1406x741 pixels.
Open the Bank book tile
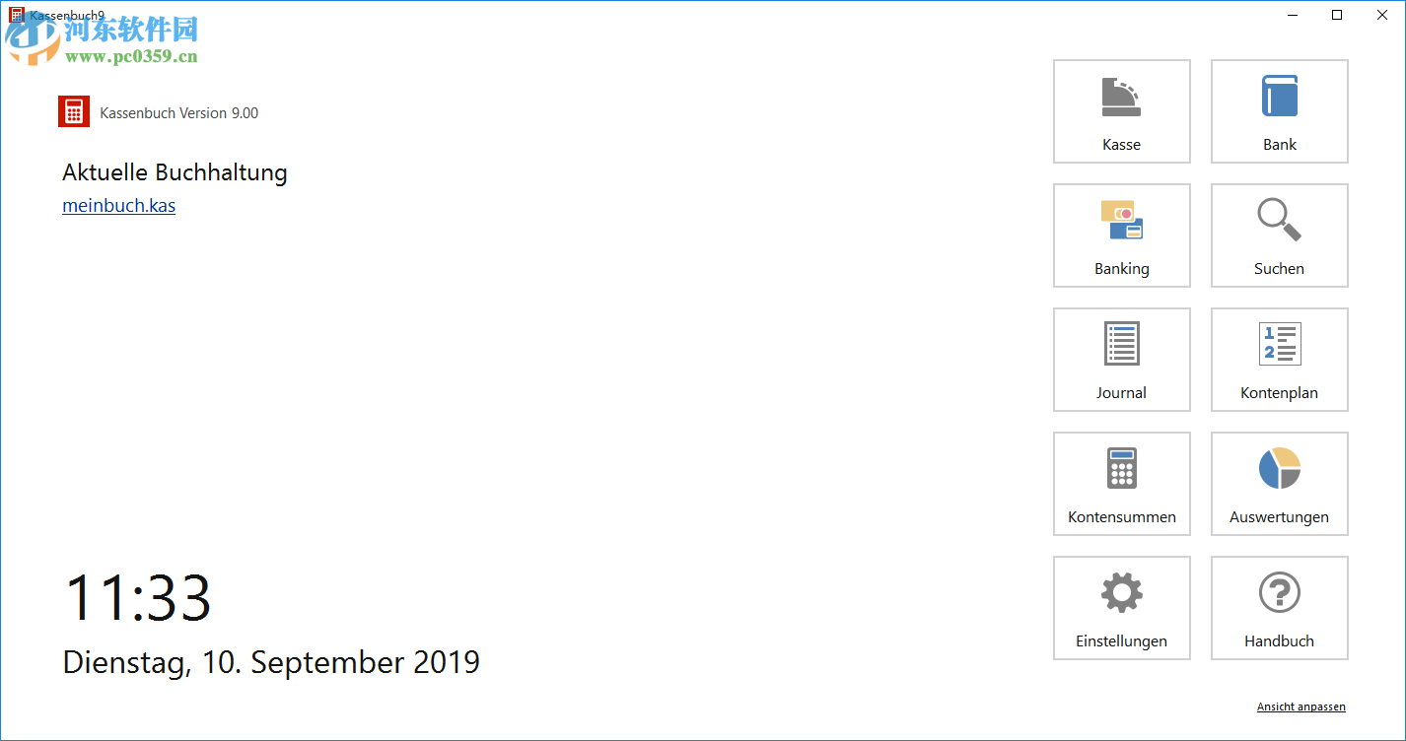click(x=1279, y=111)
